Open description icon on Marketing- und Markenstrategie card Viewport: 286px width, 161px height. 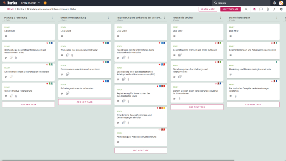tap(230, 74)
